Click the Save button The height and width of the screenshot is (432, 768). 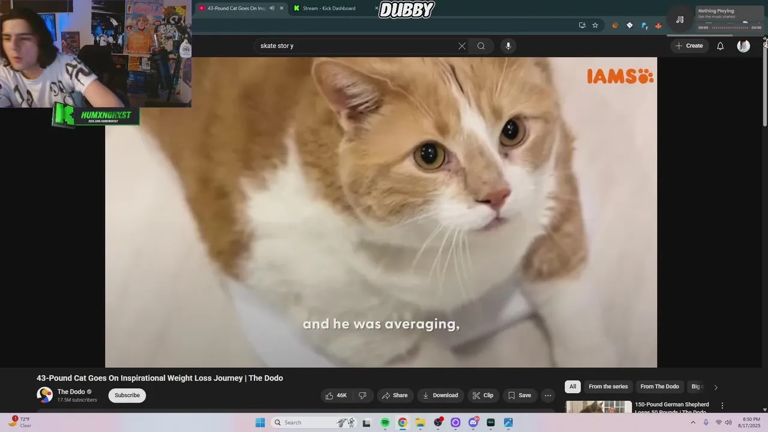(520, 395)
